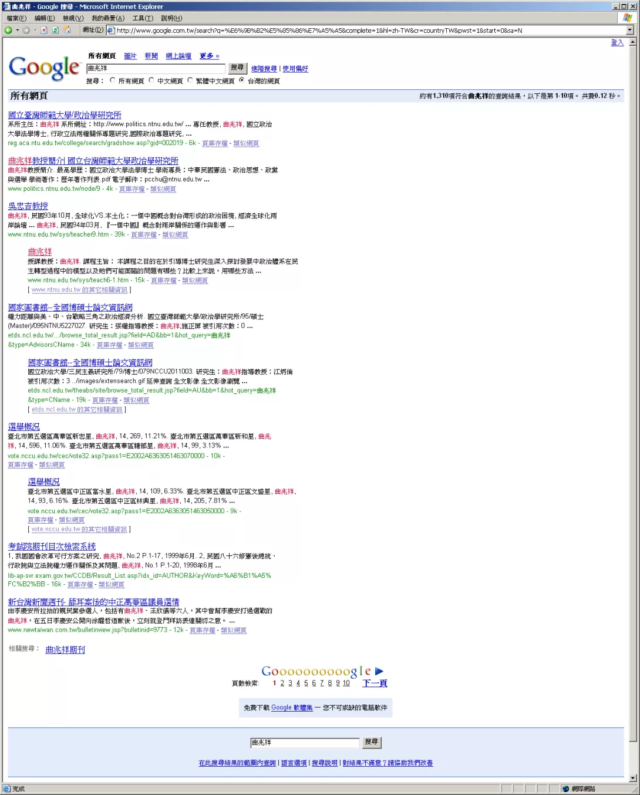Open the 編輯(E) menu
This screenshot has height=795, width=640.
[45, 18]
